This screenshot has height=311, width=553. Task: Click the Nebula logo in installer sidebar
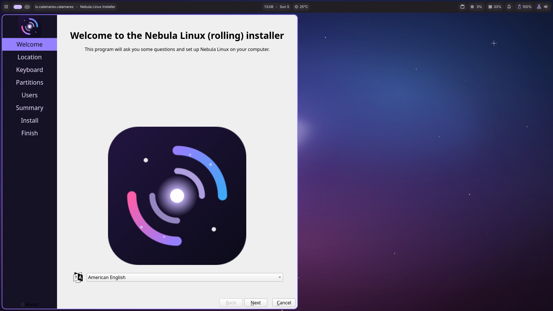(x=29, y=26)
